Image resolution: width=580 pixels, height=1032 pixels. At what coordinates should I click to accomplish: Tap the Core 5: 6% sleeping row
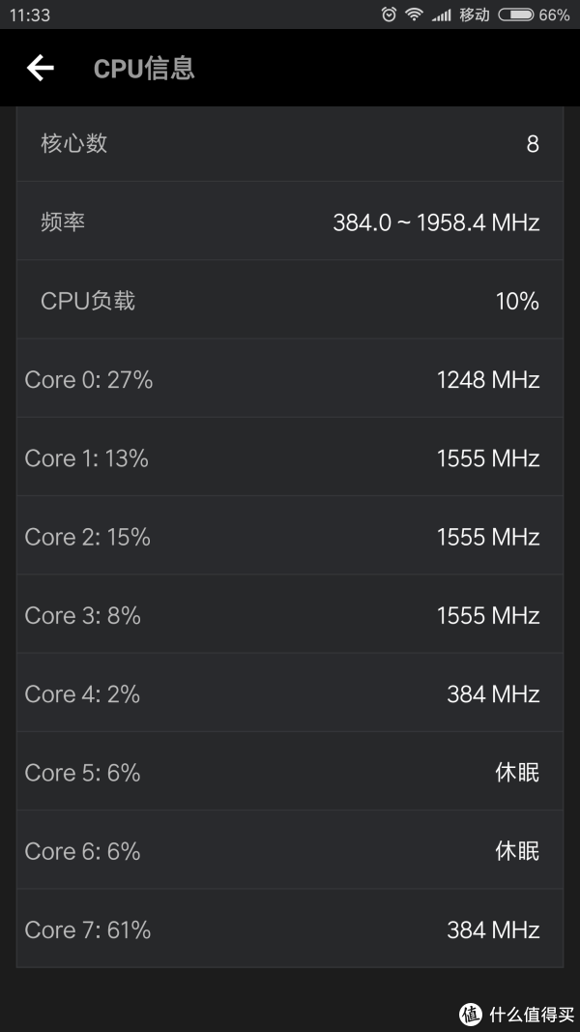coord(290,772)
